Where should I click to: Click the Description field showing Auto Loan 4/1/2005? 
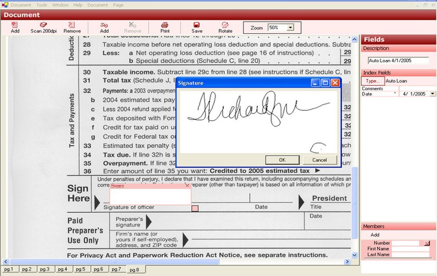click(398, 60)
